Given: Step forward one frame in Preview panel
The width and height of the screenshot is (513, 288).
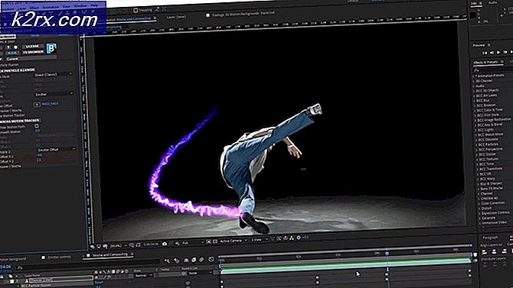Looking at the screenshot, I should (505, 52).
